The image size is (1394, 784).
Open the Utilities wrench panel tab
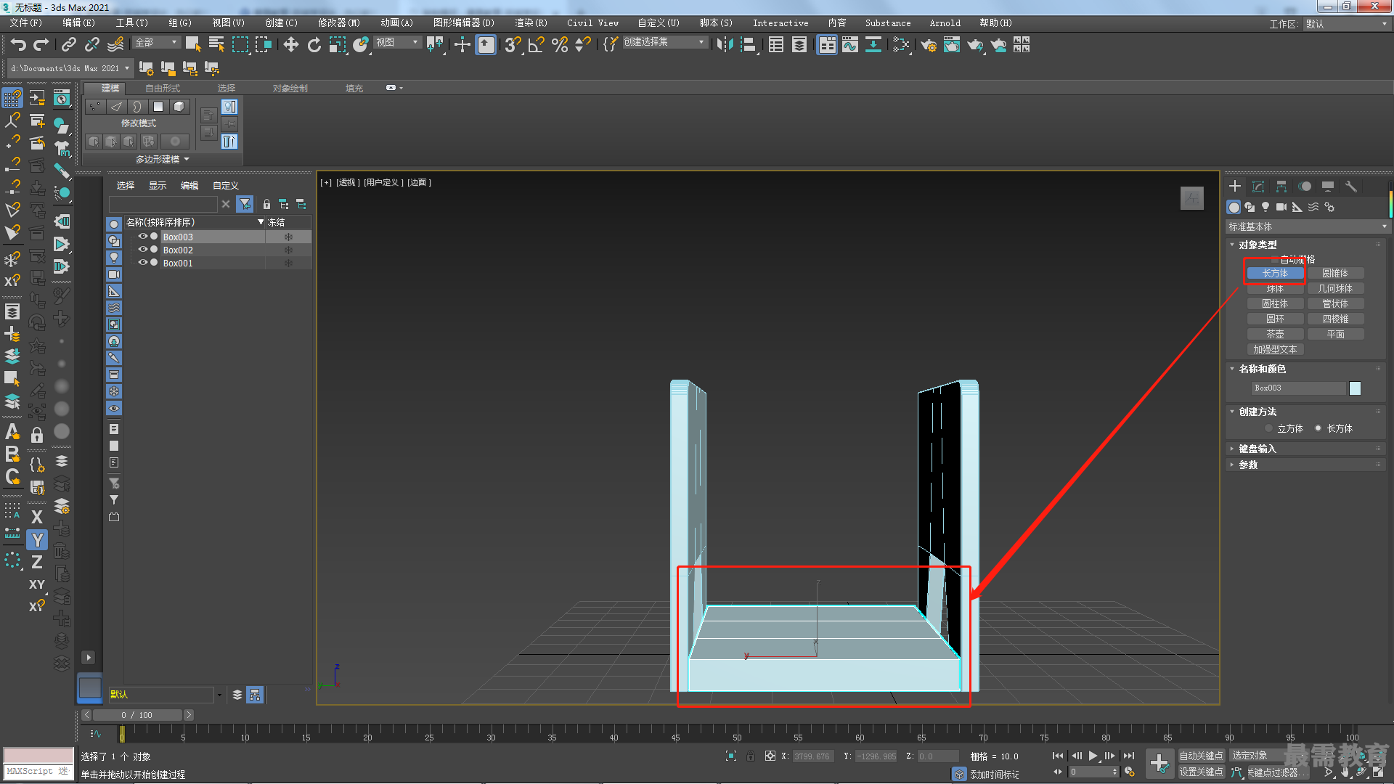point(1351,187)
